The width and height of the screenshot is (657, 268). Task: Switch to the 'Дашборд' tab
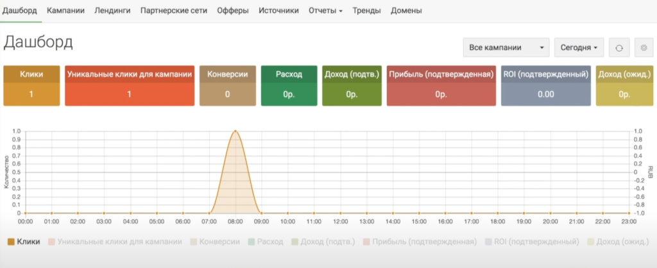pos(20,11)
